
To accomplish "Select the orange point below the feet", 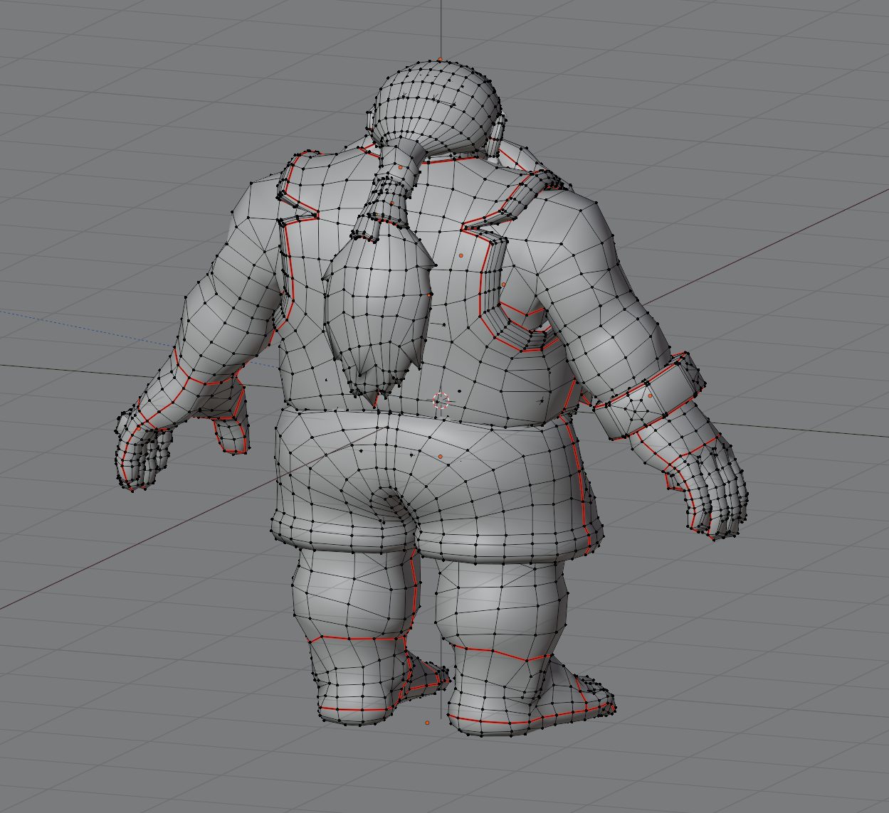I will (427, 723).
